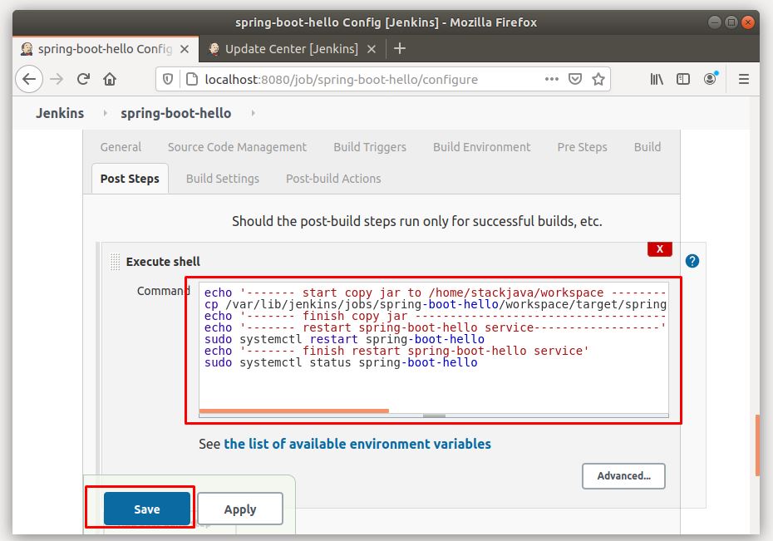Viewport: 773px width, 541px height.
Task: Minimize the Firefox window
Action: [714, 22]
